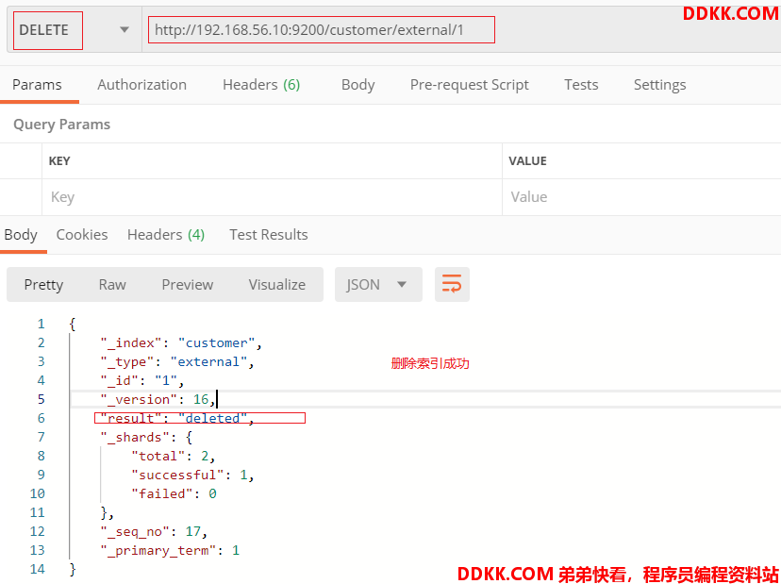Open the response Headers (4) tab
The height and width of the screenshot is (584, 781).
pyautogui.click(x=166, y=235)
